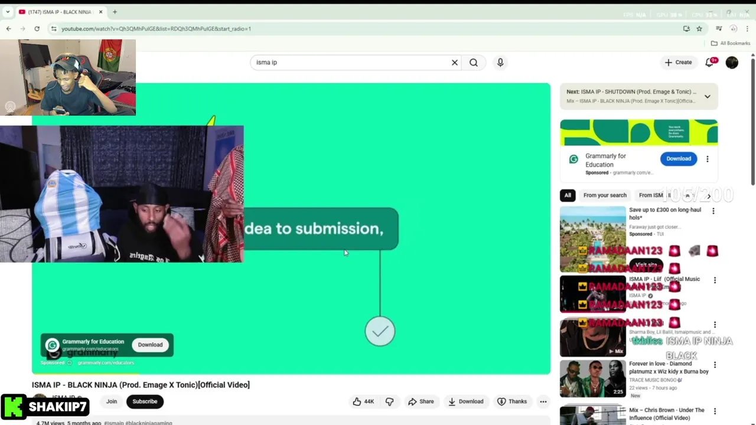Select the 'All' filter chip
The width and height of the screenshot is (756, 425).
[568, 195]
